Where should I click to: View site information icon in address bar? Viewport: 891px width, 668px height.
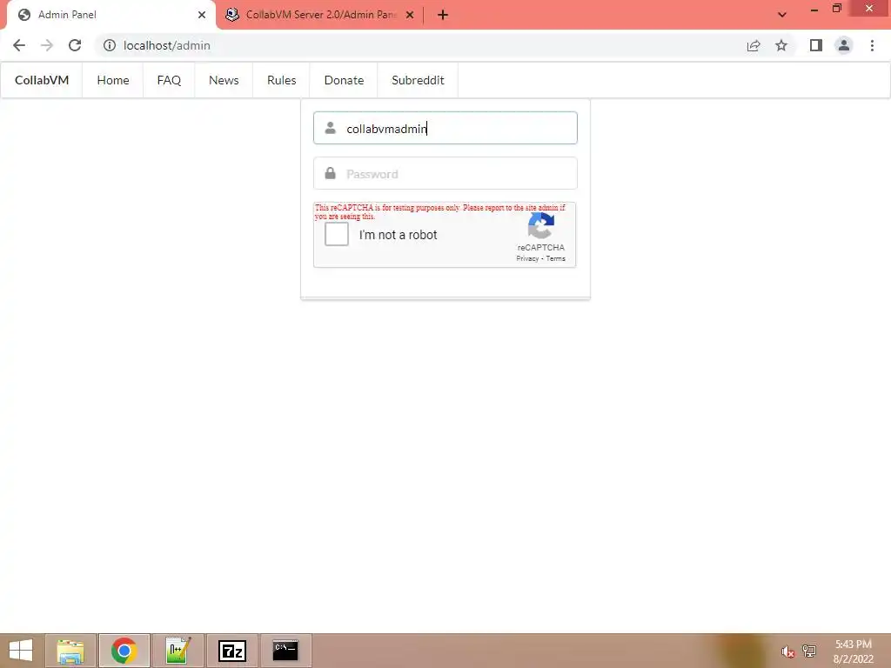tap(109, 45)
